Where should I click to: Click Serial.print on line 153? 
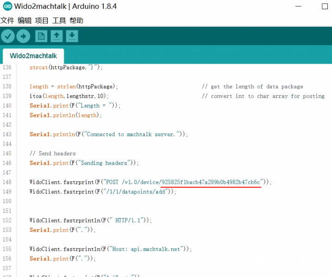pyautogui.click(x=49, y=230)
